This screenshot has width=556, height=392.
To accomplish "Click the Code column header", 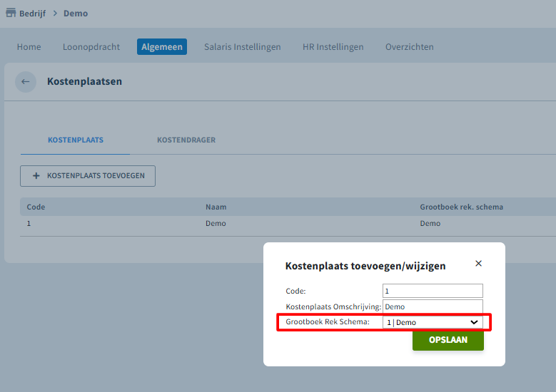I will click(x=36, y=207).
